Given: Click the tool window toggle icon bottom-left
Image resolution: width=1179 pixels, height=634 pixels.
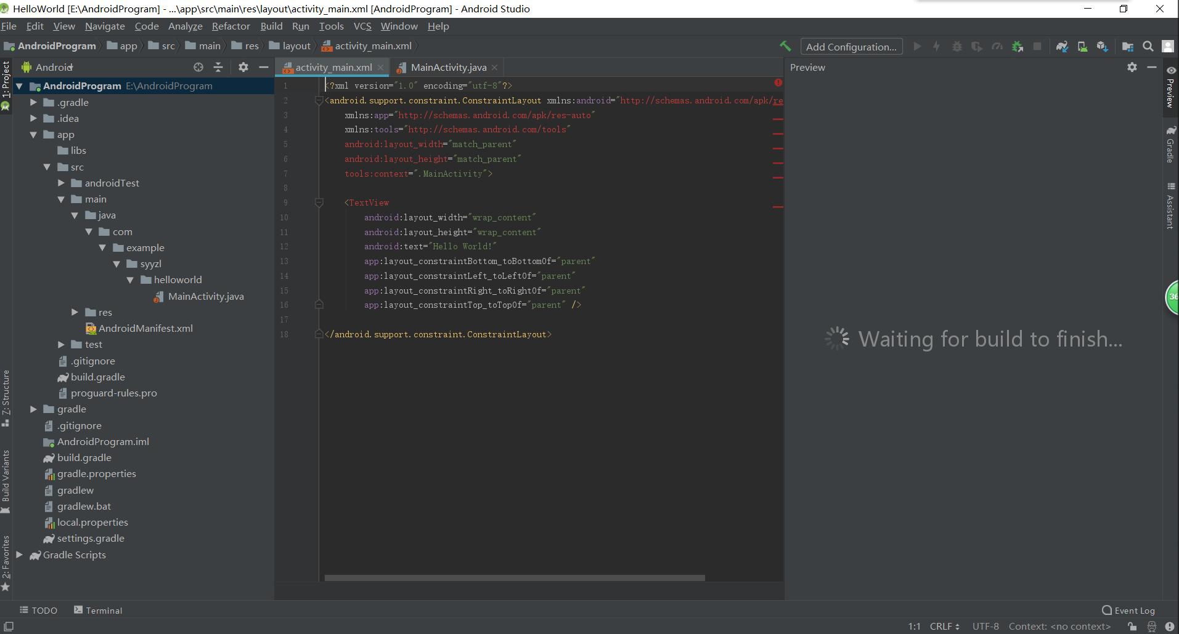Looking at the screenshot, I should pyautogui.click(x=9, y=626).
